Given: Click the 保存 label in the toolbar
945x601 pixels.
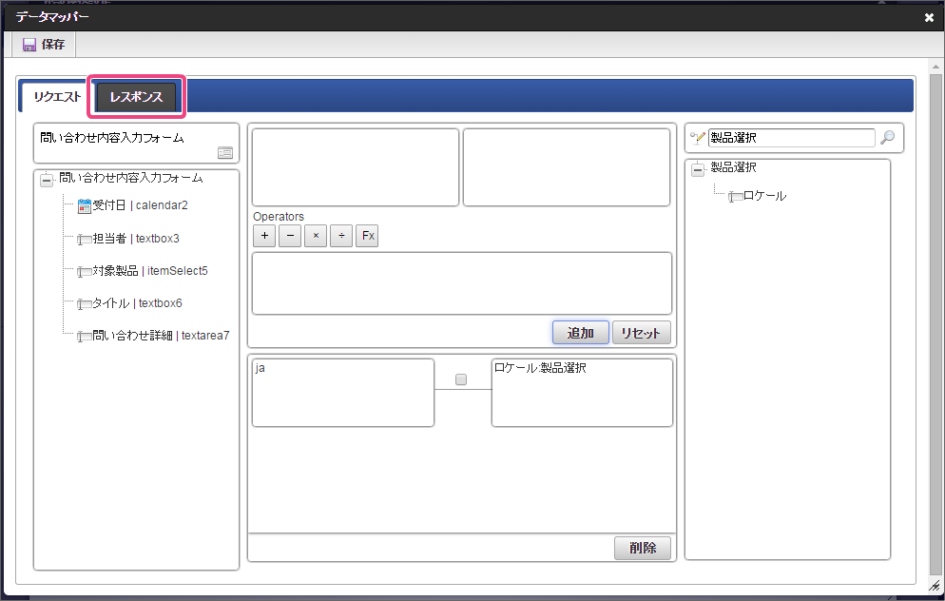Looking at the screenshot, I should click(x=53, y=45).
